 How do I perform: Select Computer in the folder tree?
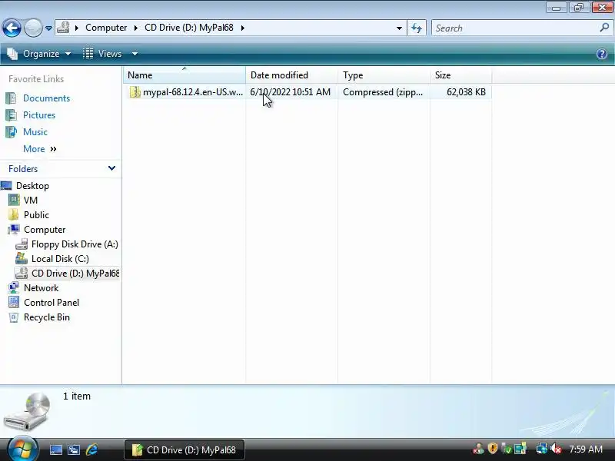(45, 230)
